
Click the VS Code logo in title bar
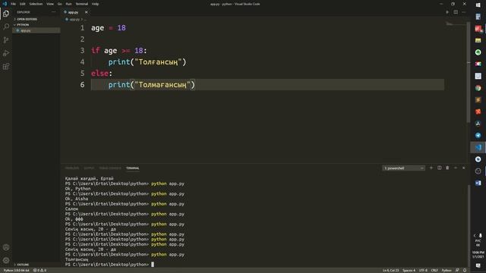(x=5, y=4)
